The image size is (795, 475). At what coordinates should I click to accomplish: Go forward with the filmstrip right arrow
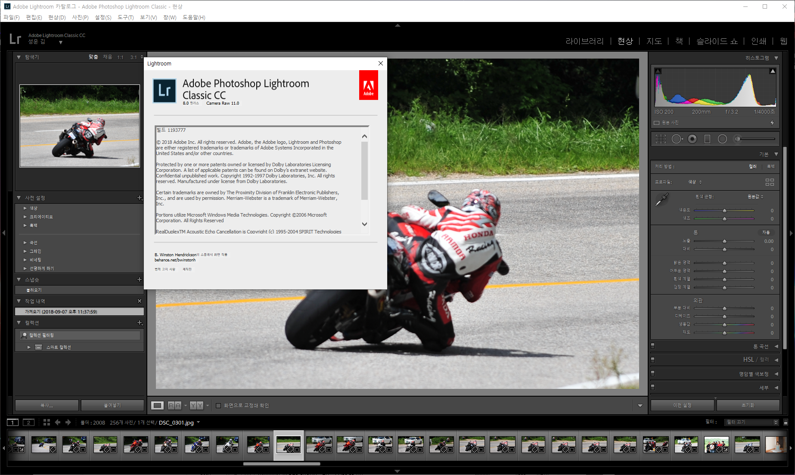pos(68,422)
